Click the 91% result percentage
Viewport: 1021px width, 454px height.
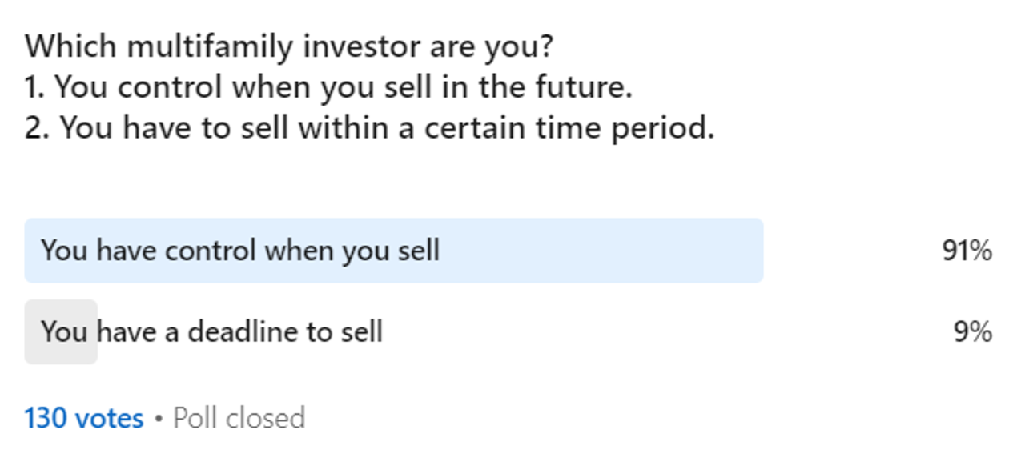point(967,251)
